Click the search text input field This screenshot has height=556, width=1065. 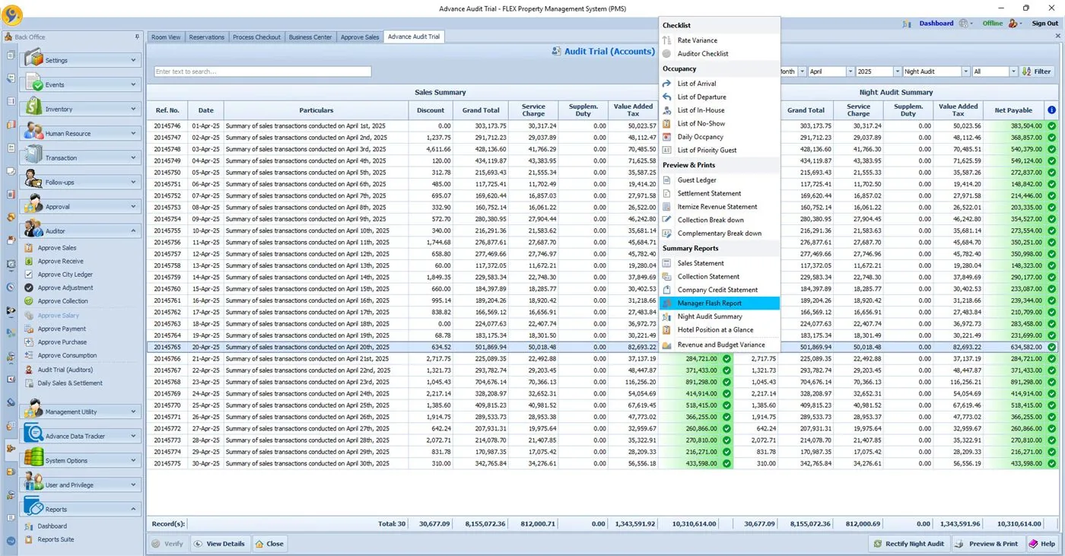[x=262, y=71]
